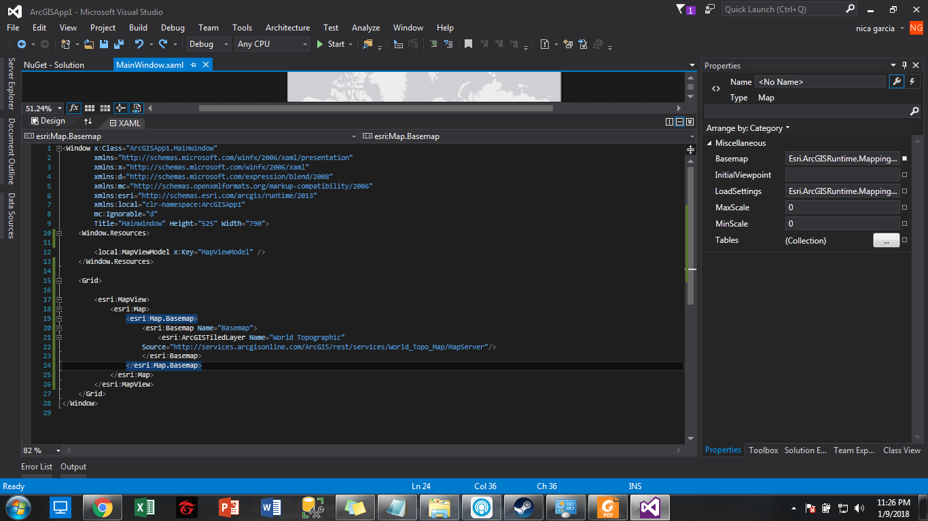Open the Architecture menu
This screenshot has width=928, height=521.
click(x=287, y=28)
